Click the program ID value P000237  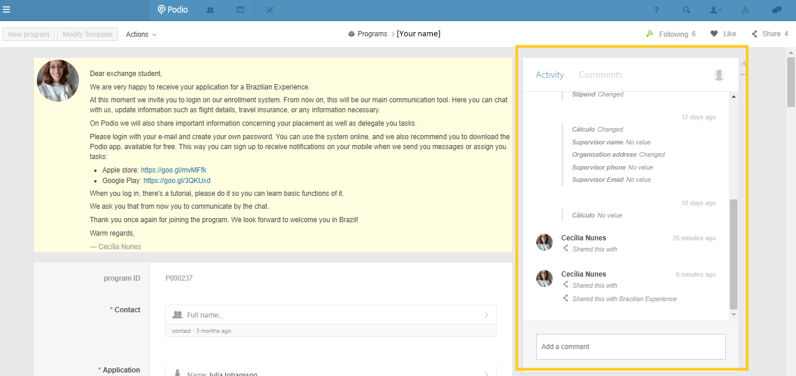(179, 278)
